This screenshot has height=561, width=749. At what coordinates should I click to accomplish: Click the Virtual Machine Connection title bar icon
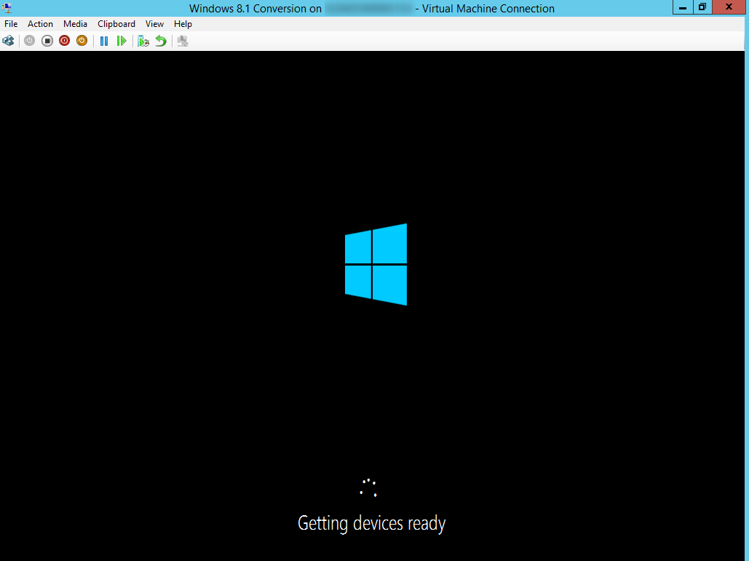pos(7,7)
